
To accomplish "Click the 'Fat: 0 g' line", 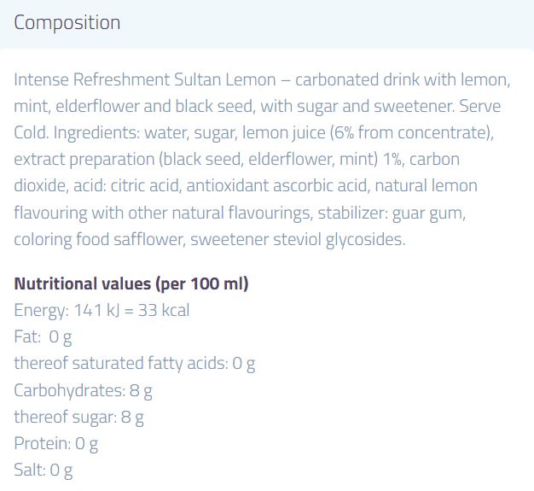I will [x=43, y=336].
